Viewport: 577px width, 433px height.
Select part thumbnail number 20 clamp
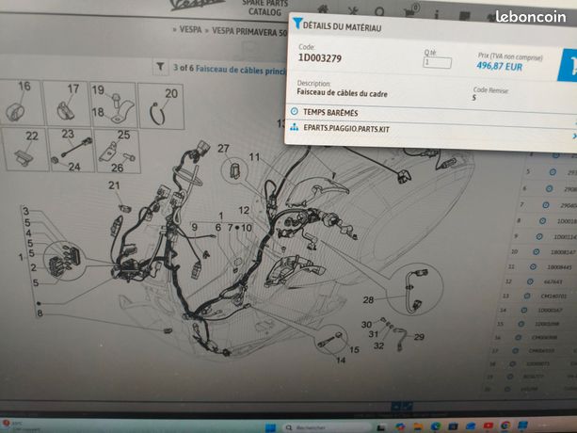pyautogui.click(x=161, y=106)
